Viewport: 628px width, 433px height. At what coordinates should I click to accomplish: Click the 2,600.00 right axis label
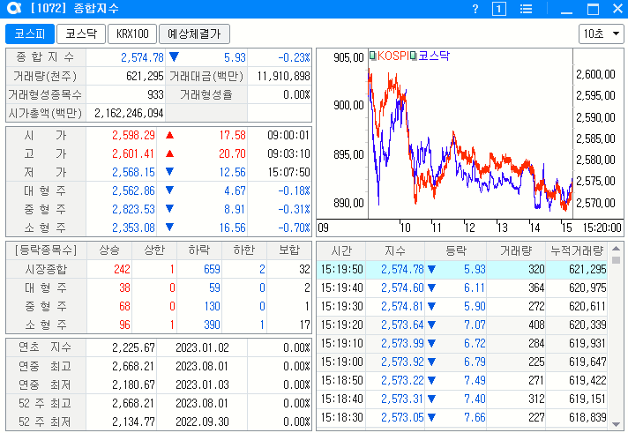pos(595,74)
